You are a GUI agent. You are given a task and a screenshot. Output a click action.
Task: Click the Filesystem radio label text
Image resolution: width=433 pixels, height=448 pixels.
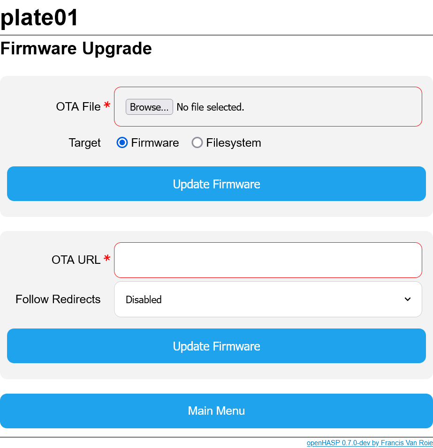[x=233, y=143]
